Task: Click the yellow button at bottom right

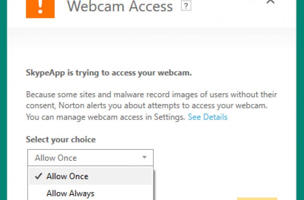Action: pos(257,199)
